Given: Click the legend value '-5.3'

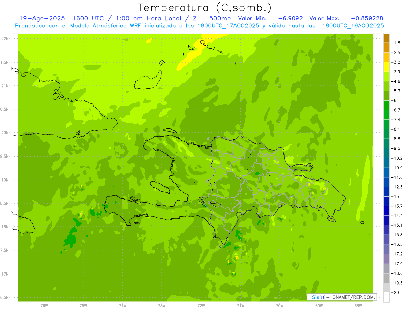Looking at the screenshot, I should pyautogui.click(x=396, y=91).
